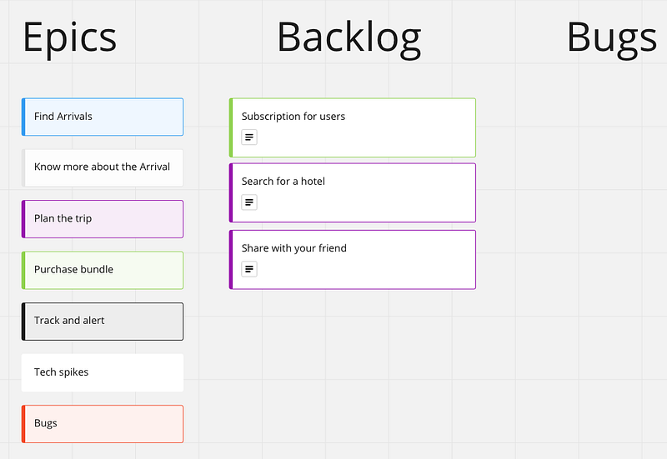Open description icon on Share with your friend card
Screen dimensions: 667x459
(249, 268)
